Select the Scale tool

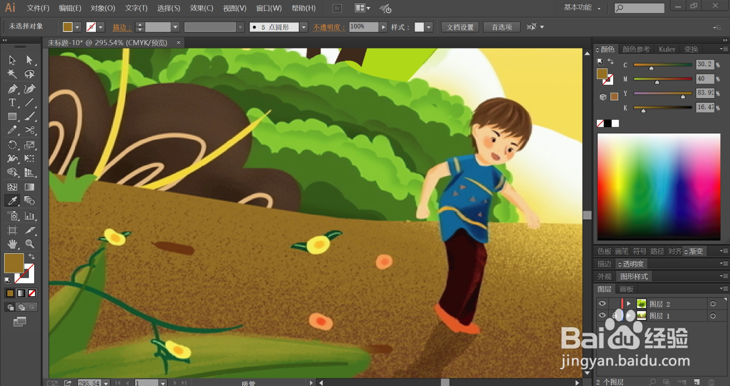30,145
